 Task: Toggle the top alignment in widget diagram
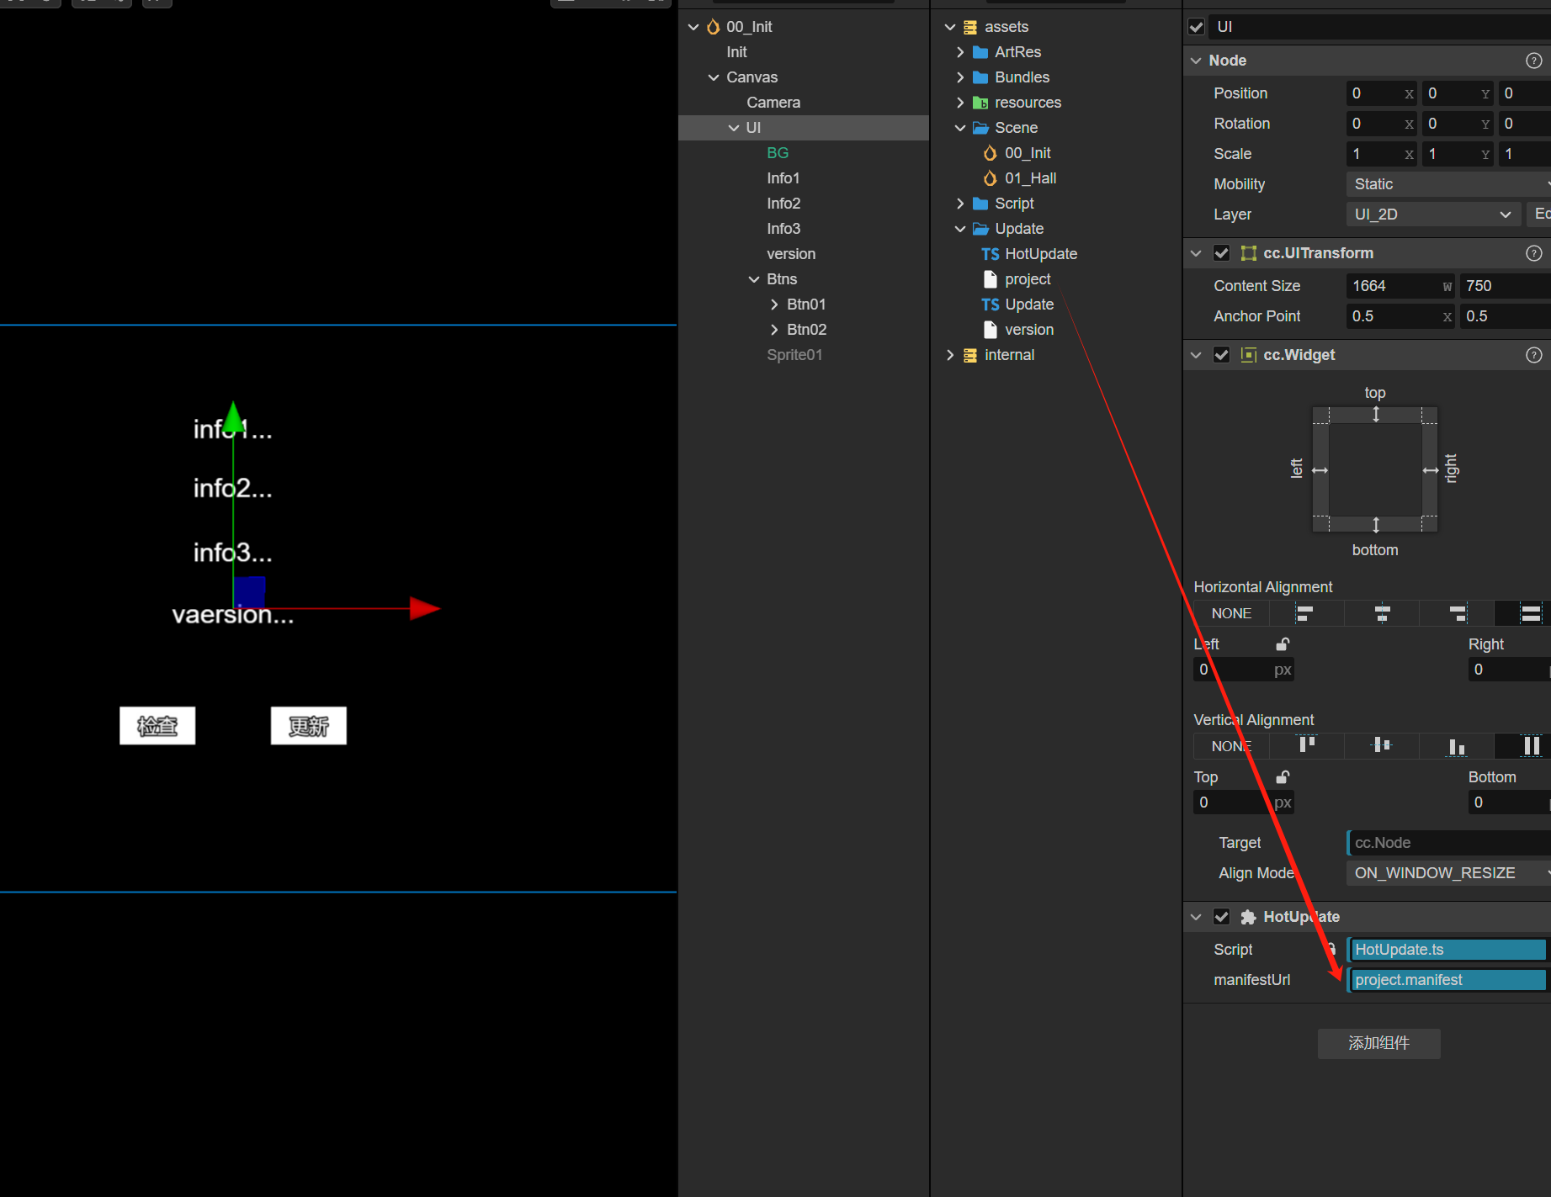pyautogui.click(x=1376, y=415)
